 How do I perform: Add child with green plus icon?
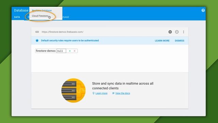[70, 51]
